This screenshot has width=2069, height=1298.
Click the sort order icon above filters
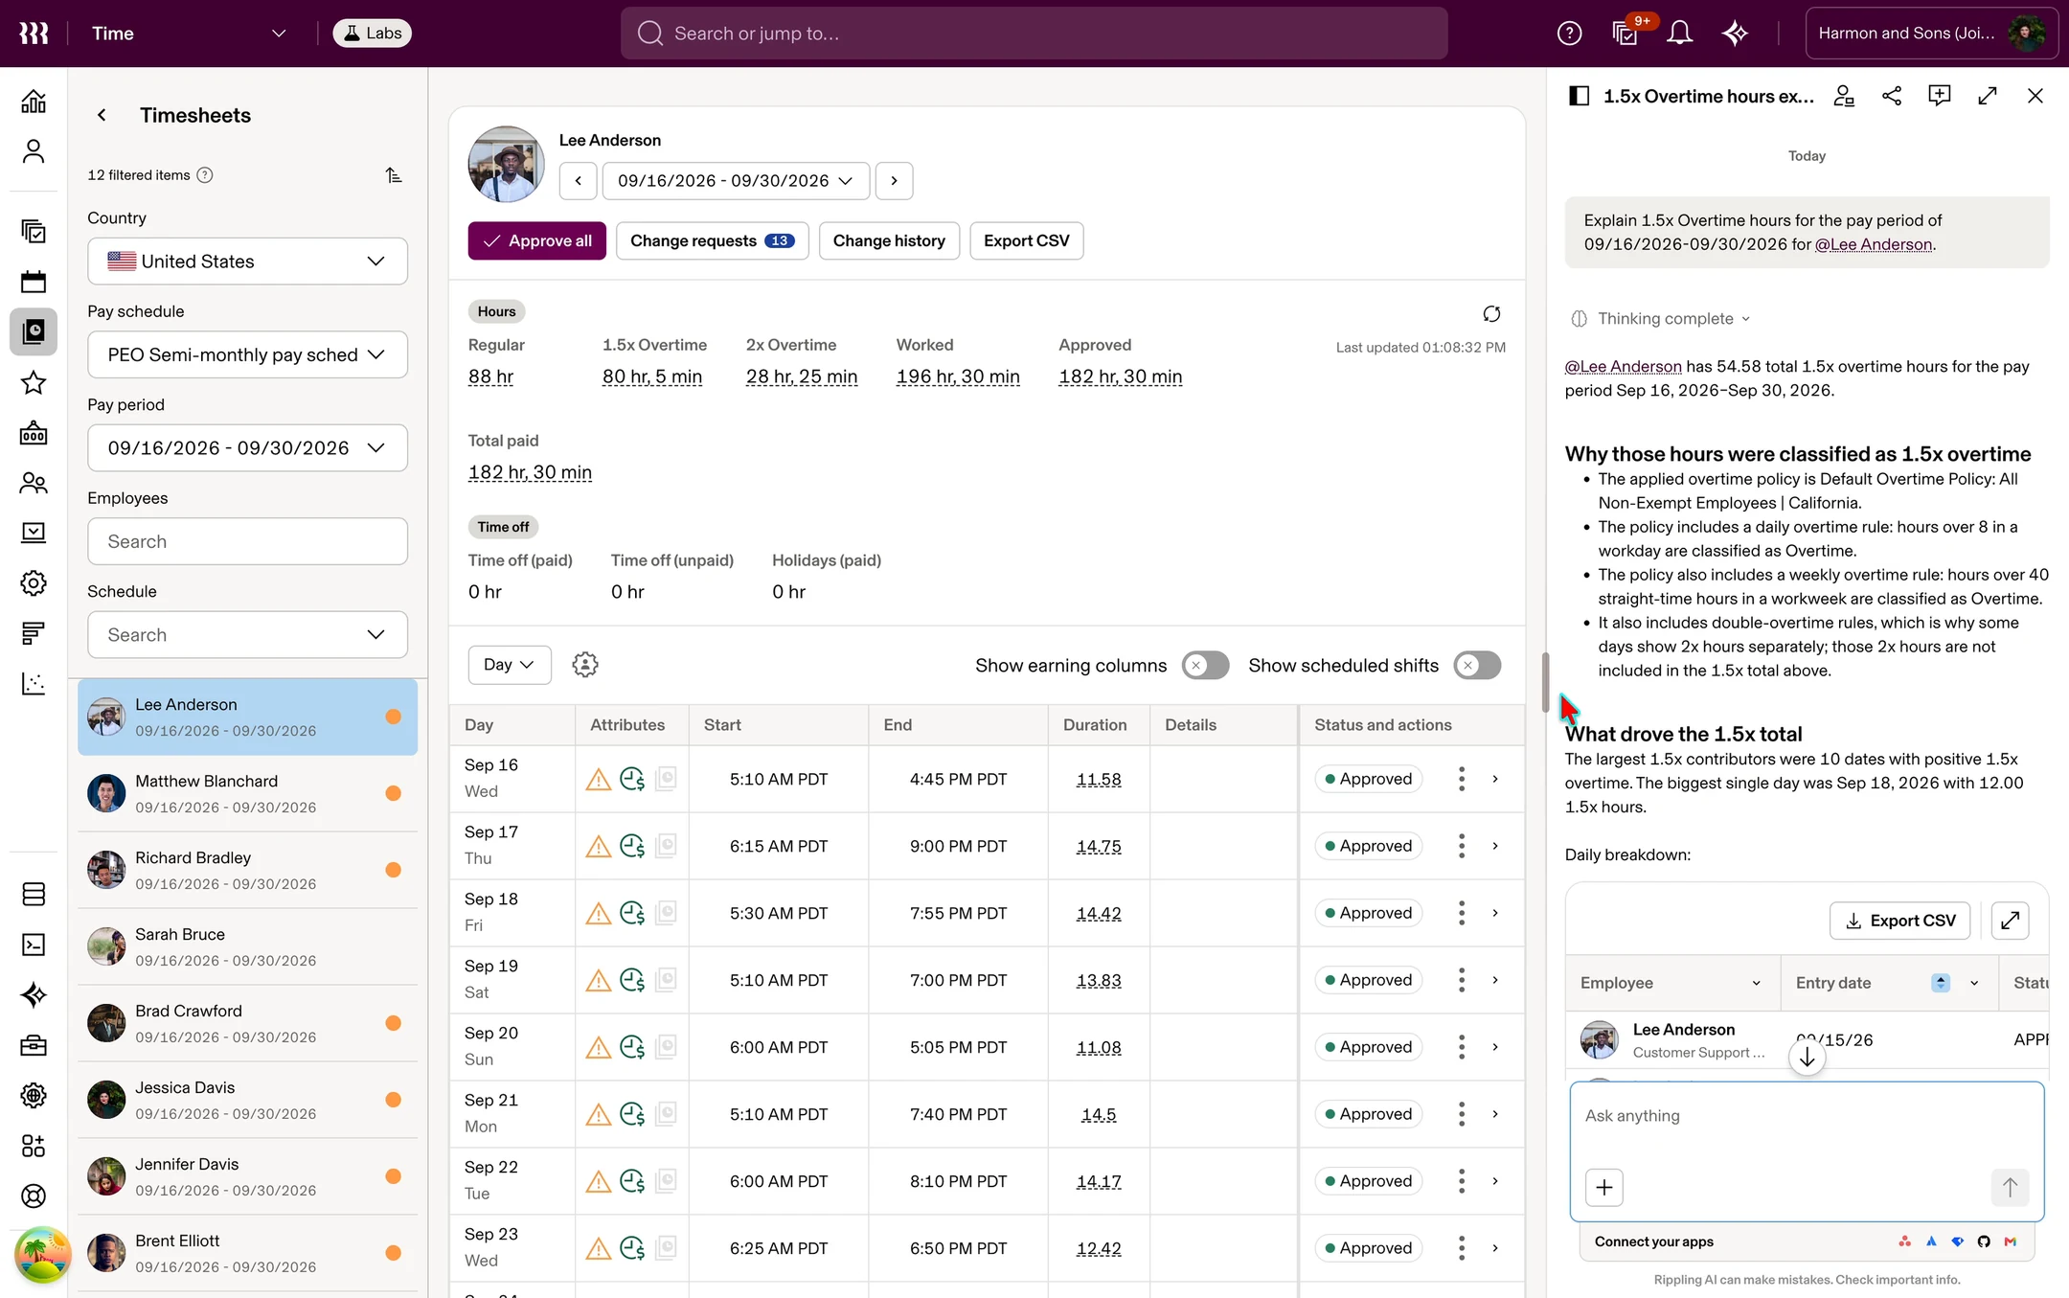tap(394, 175)
